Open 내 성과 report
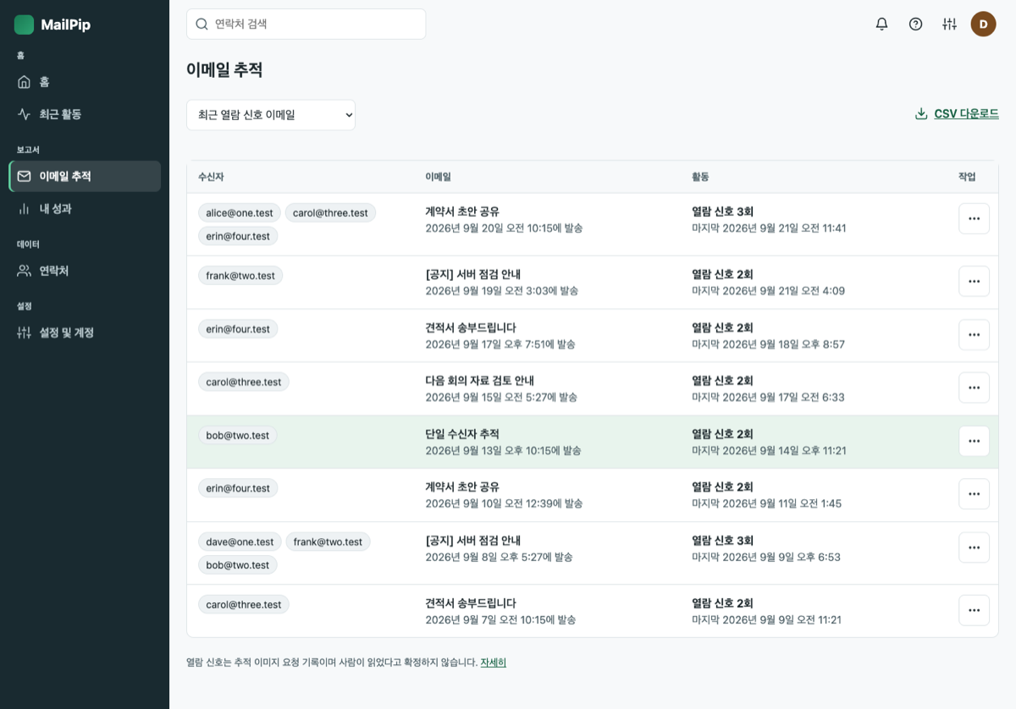This screenshot has height=709, width=1016. pyautogui.click(x=85, y=208)
